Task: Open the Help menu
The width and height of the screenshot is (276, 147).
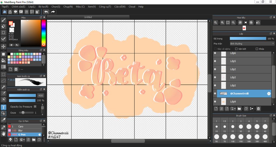Action: coord(141,6)
